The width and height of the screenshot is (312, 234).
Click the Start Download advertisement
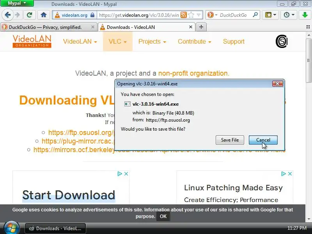[69, 195]
